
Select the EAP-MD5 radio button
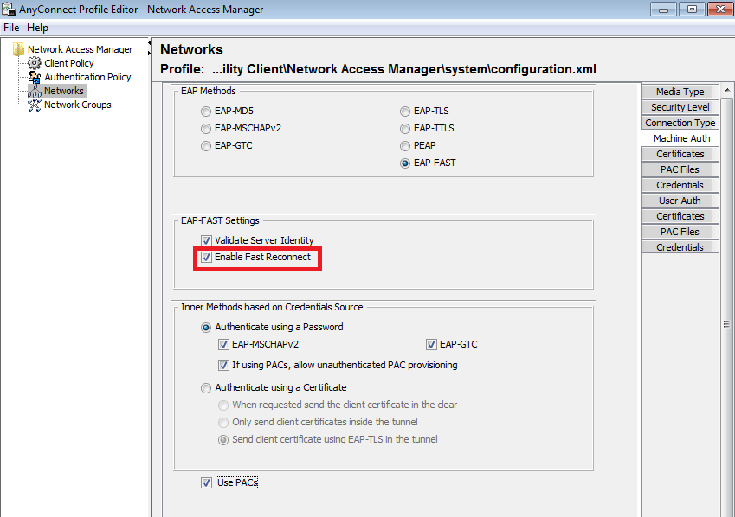click(206, 112)
